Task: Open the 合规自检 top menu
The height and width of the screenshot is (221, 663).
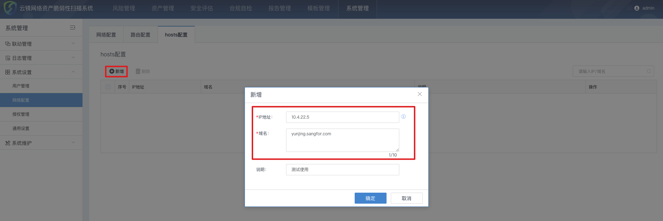Action: click(241, 8)
